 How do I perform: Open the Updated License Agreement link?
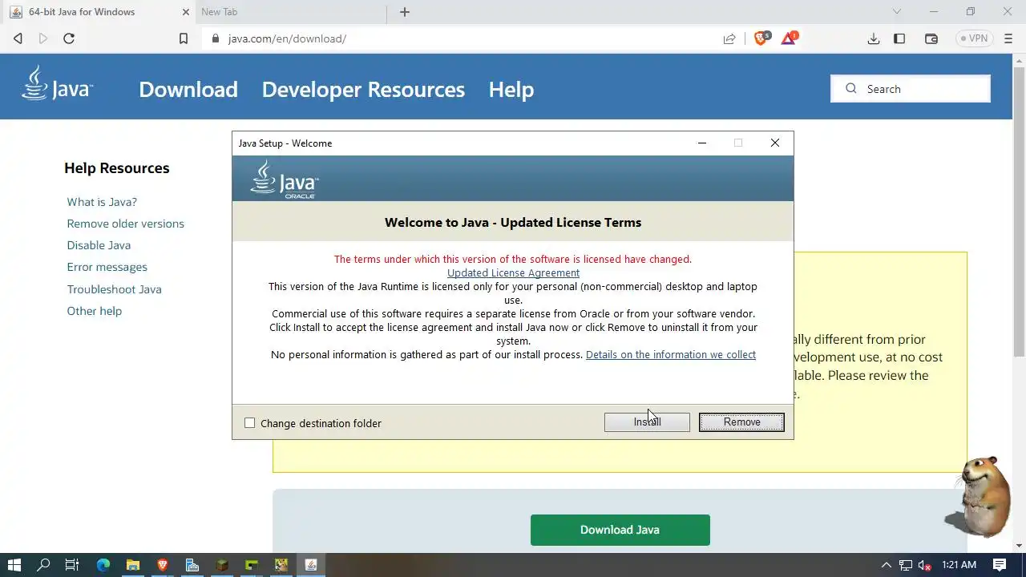513,272
